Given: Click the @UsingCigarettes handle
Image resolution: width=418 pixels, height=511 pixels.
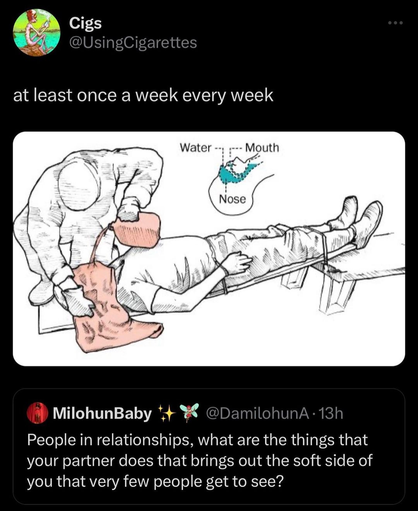Looking at the screenshot, I should coord(133,43).
